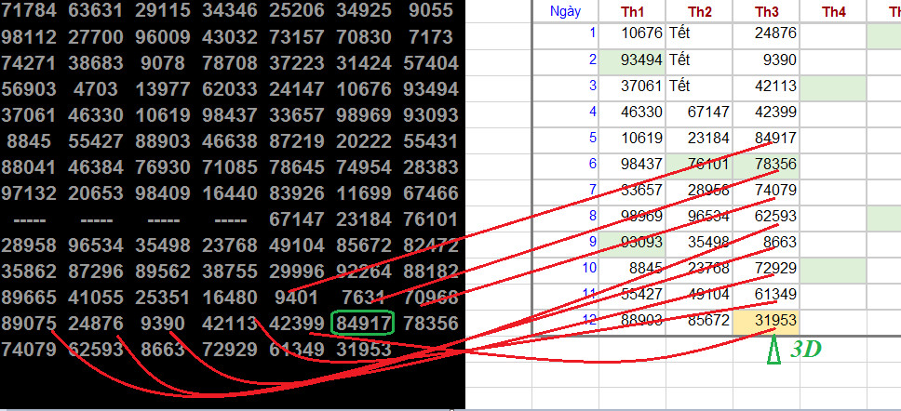Select the Th4 column header

click(x=833, y=11)
